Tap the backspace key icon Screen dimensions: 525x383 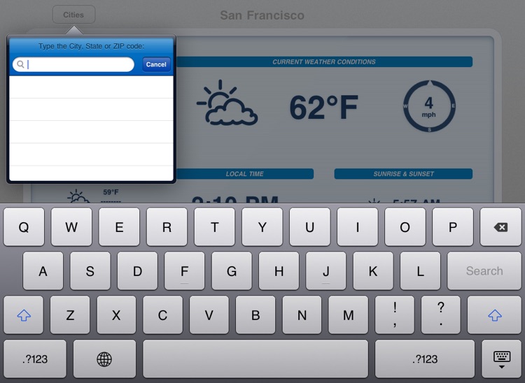pyautogui.click(x=500, y=227)
